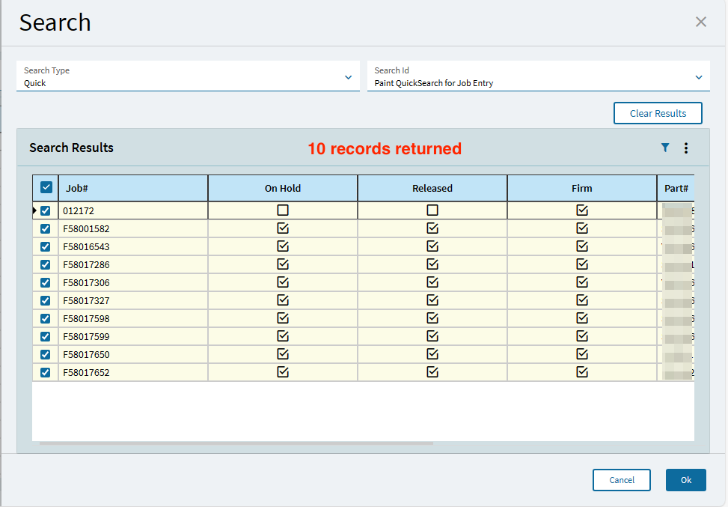Click the Ok button
This screenshot has width=728, height=507.
pos(686,480)
